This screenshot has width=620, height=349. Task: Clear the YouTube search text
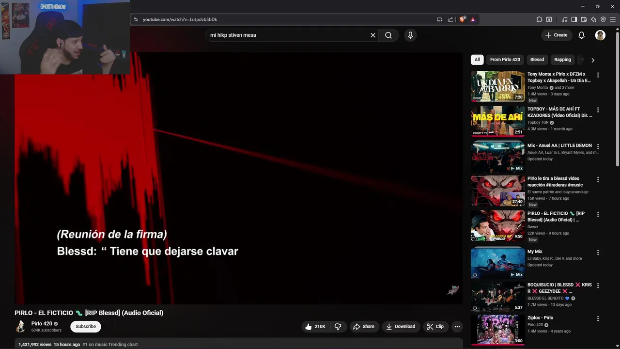point(373,35)
